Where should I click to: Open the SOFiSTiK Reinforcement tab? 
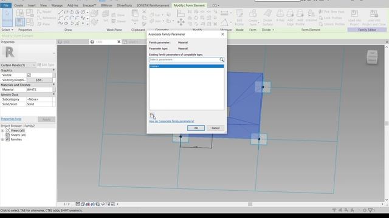click(153, 5)
